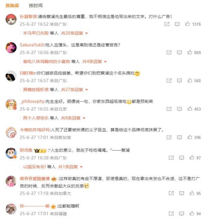Click the reply icon on 林's comment
This screenshot has width=207, height=222.
point(181,213)
